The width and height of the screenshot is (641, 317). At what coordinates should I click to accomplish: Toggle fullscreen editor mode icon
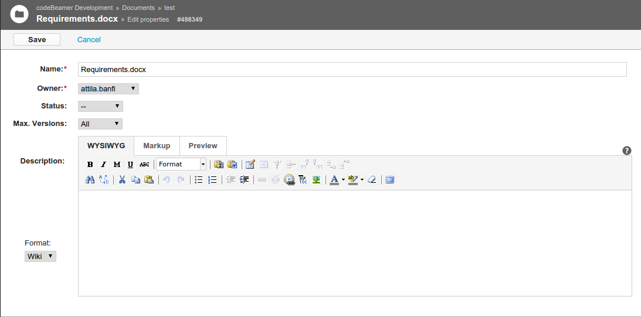389,179
